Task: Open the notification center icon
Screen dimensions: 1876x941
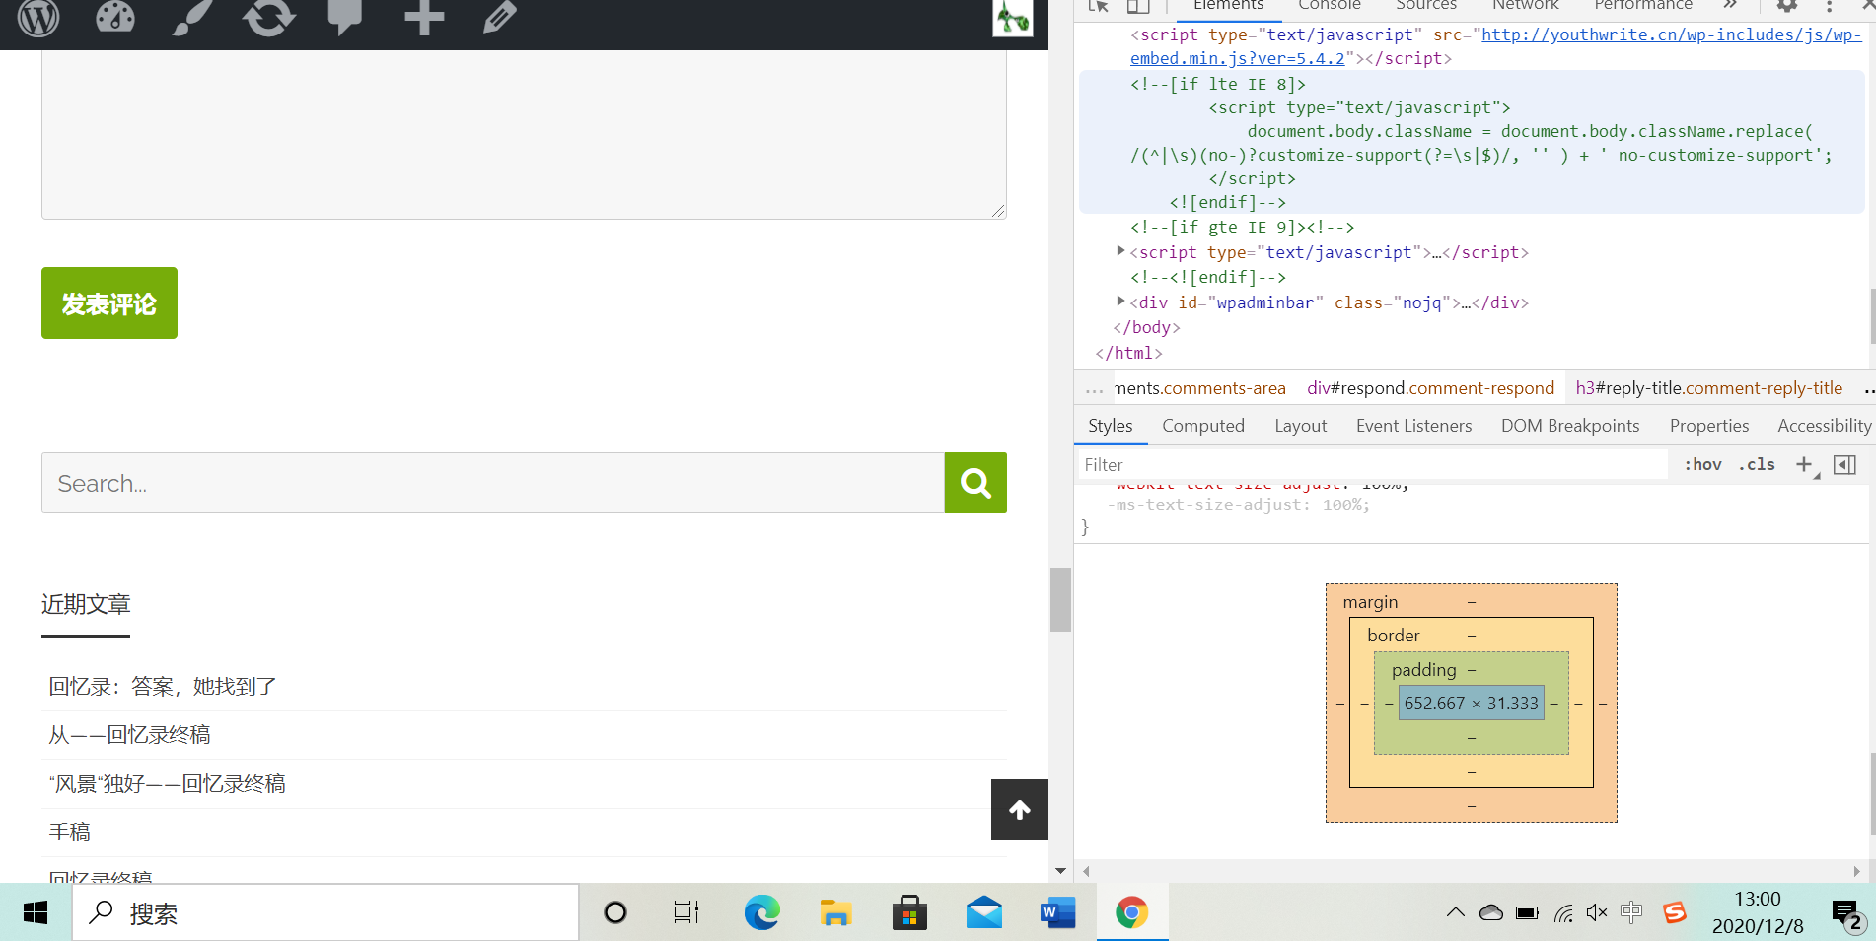Action: point(1847,914)
